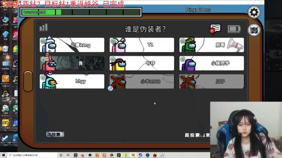Open Firefox from the taskbar

pos(83,155)
